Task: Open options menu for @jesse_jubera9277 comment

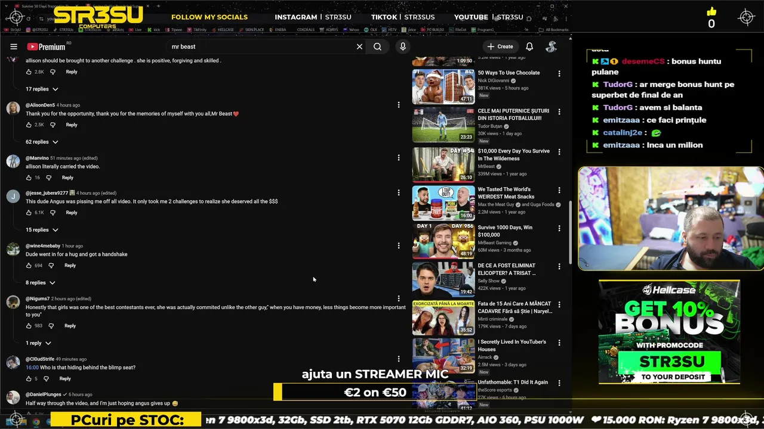Action: 399,192
